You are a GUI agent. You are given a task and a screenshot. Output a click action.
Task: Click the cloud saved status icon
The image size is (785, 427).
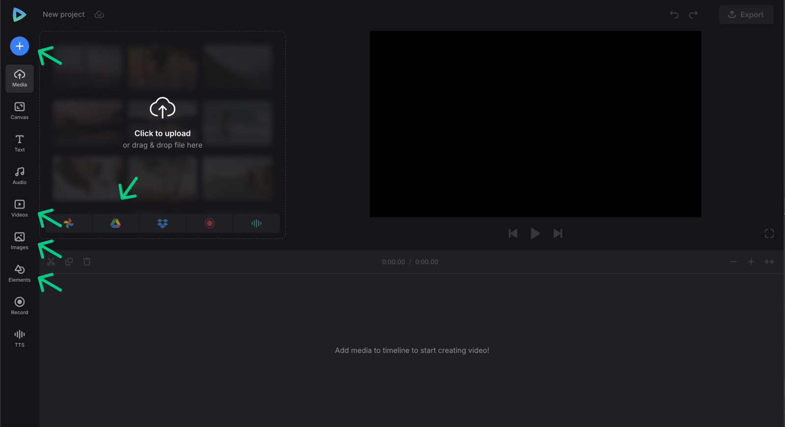pyautogui.click(x=99, y=15)
